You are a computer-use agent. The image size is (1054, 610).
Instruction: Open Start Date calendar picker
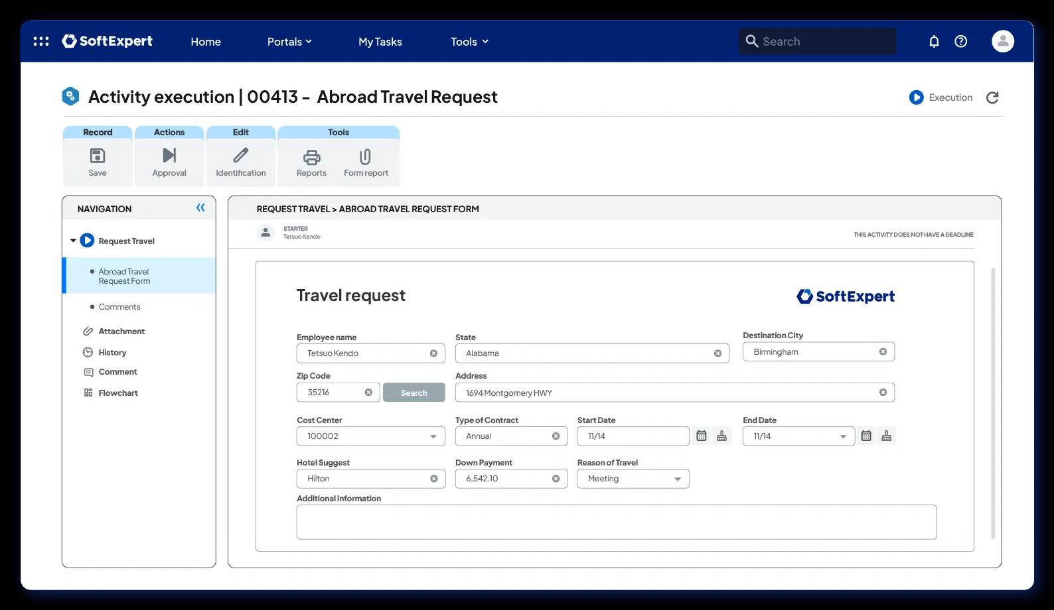(x=702, y=436)
